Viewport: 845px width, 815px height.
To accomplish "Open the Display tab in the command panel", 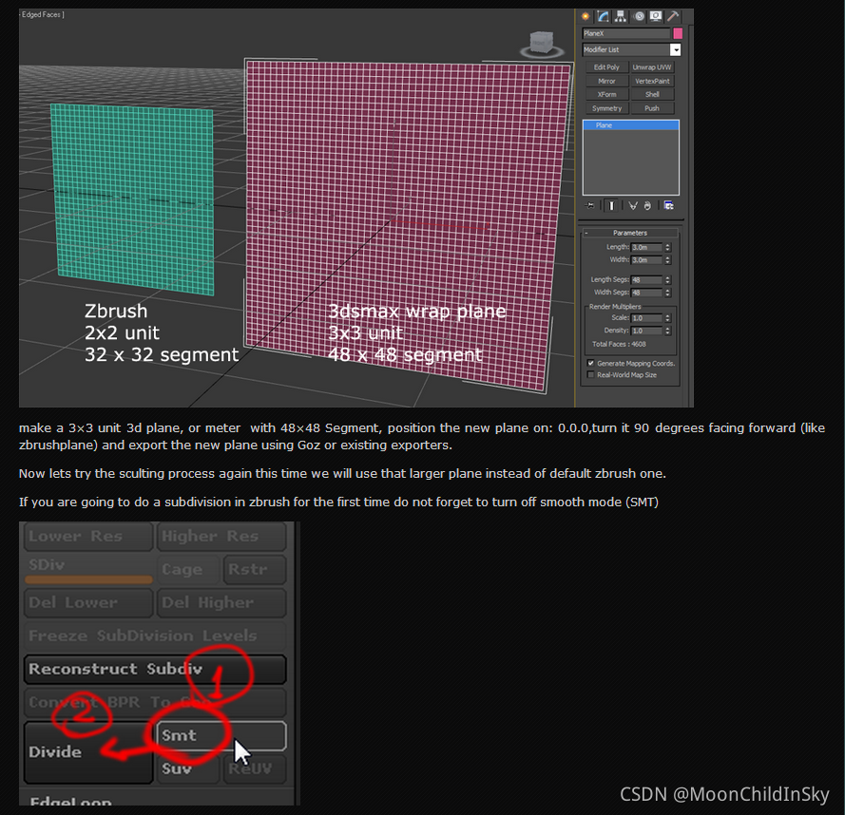I will point(655,17).
